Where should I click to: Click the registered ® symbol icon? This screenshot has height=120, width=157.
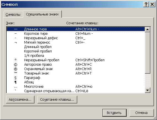click(x=15, y=69)
